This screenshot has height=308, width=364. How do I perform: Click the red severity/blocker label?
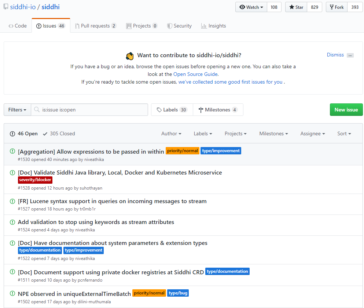point(35,180)
